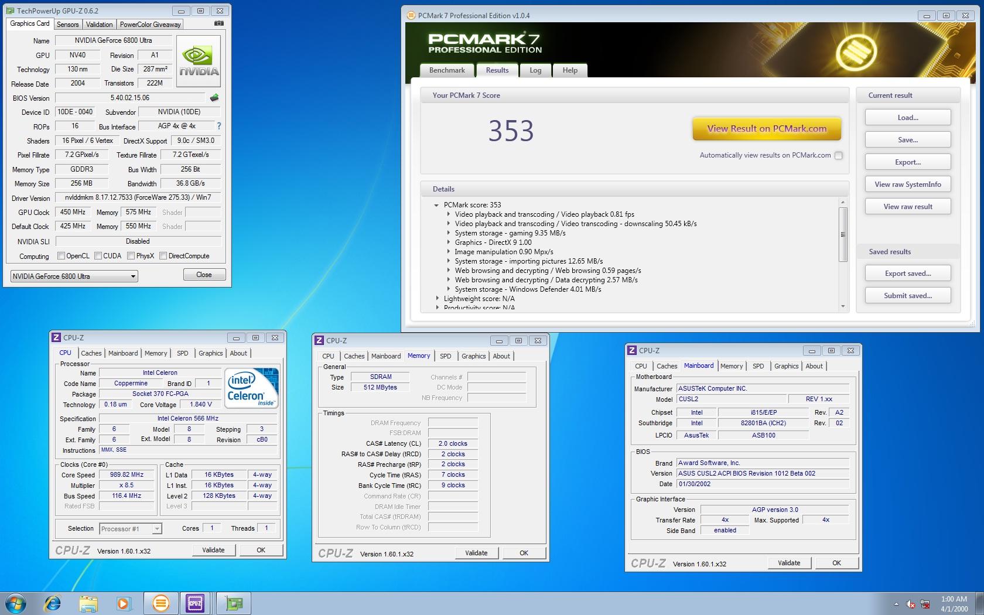Click GPU-Z title bar app icon
Image resolution: width=984 pixels, height=615 pixels.
(11, 11)
